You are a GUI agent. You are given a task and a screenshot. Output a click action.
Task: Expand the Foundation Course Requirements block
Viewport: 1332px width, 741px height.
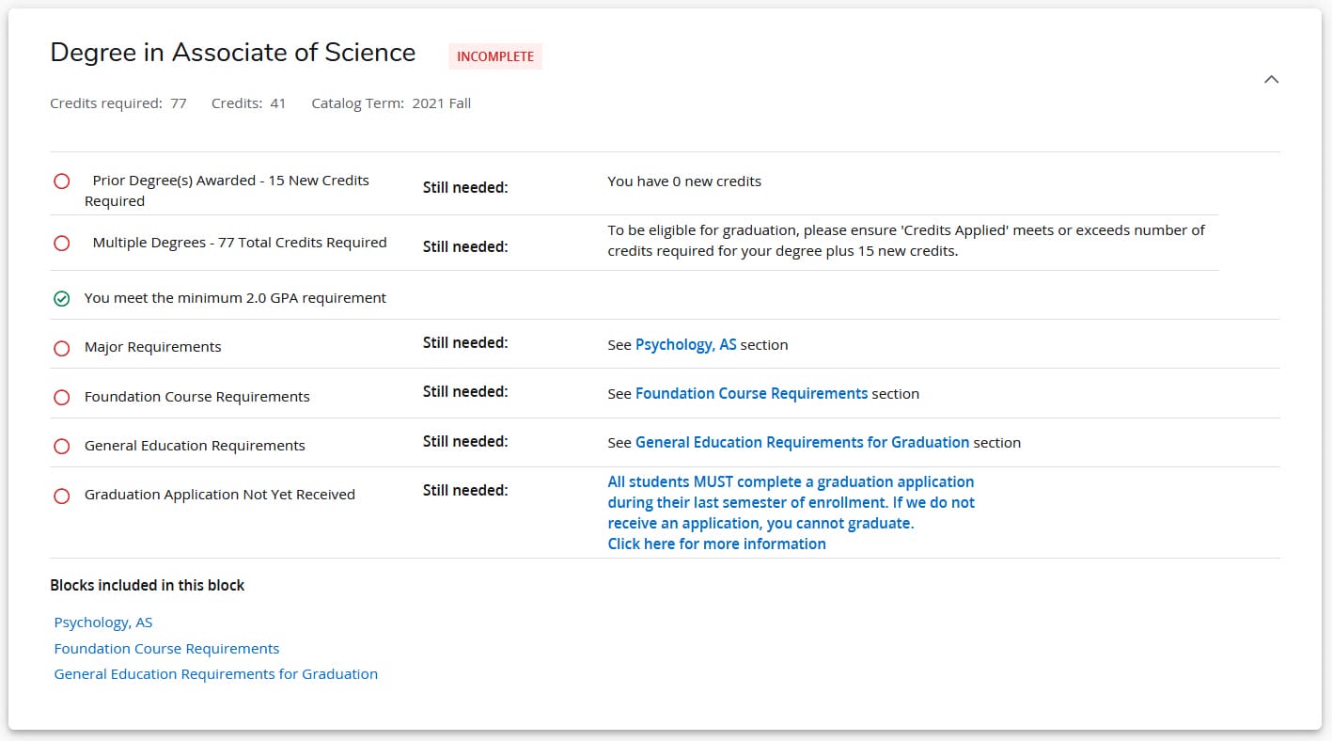[165, 648]
